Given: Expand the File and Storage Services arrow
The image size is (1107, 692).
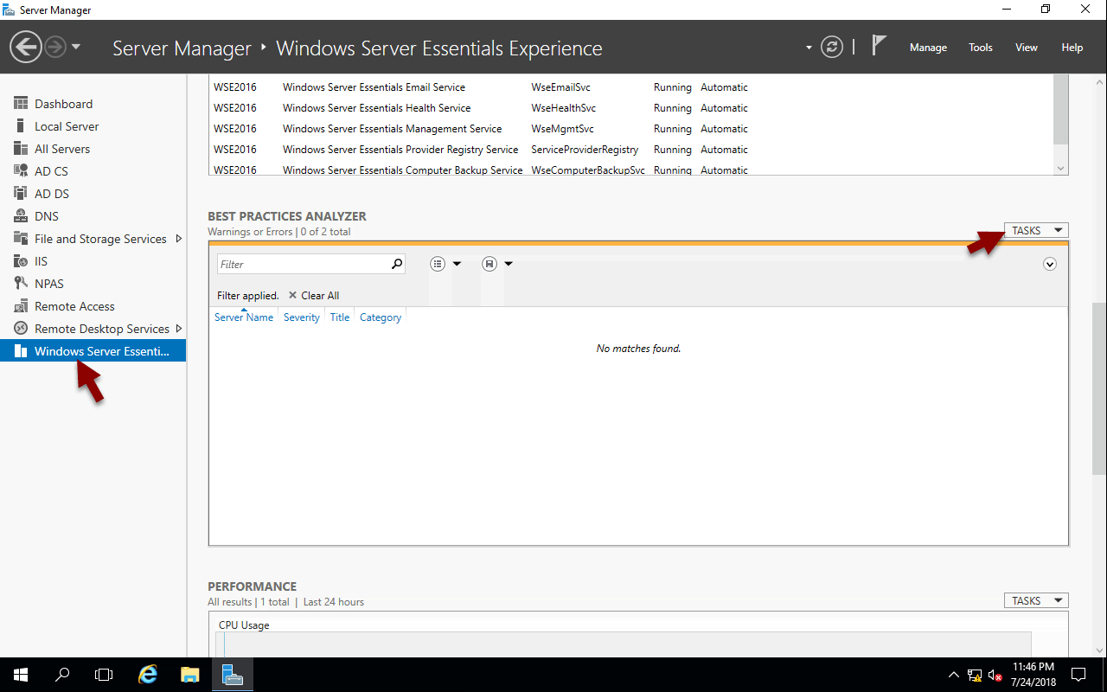Looking at the screenshot, I should pyautogui.click(x=179, y=239).
